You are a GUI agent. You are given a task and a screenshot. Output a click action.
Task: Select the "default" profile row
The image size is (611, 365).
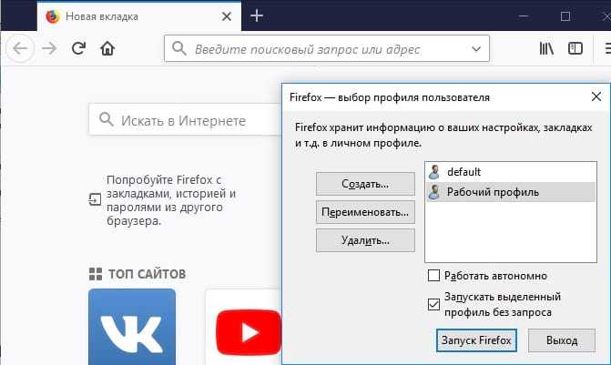pos(511,172)
